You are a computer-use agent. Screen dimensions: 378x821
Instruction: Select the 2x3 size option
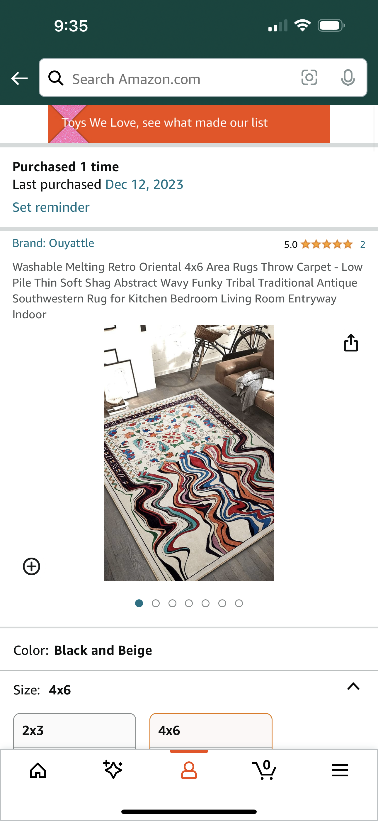point(74,731)
